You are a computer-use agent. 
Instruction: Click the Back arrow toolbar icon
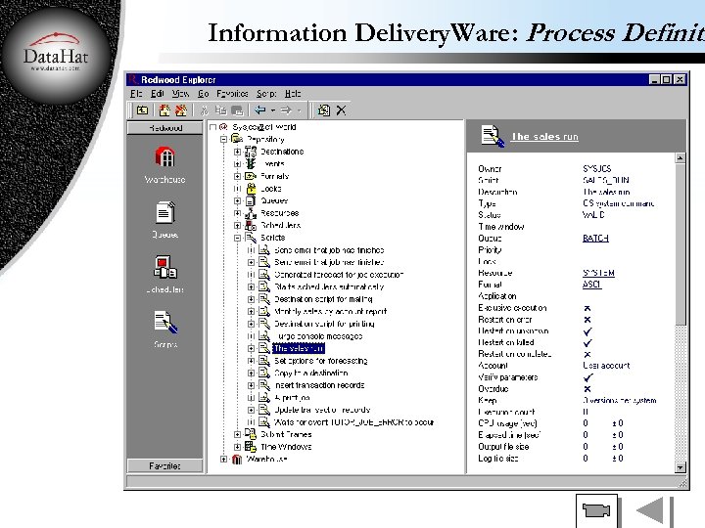click(259, 110)
